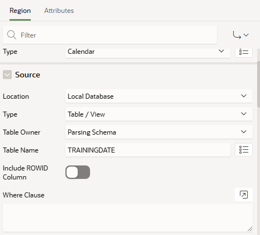260x235 pixels.
Task: Open the Location dropdown showing Local Database
Action: (159, 96)
